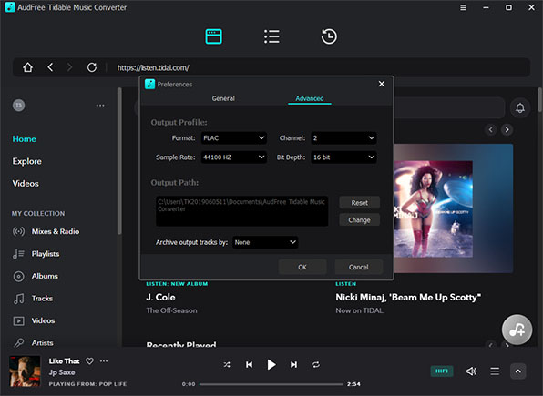Click the add music floating button
This screenshot has width=543, height=396.
pos(517,330)
